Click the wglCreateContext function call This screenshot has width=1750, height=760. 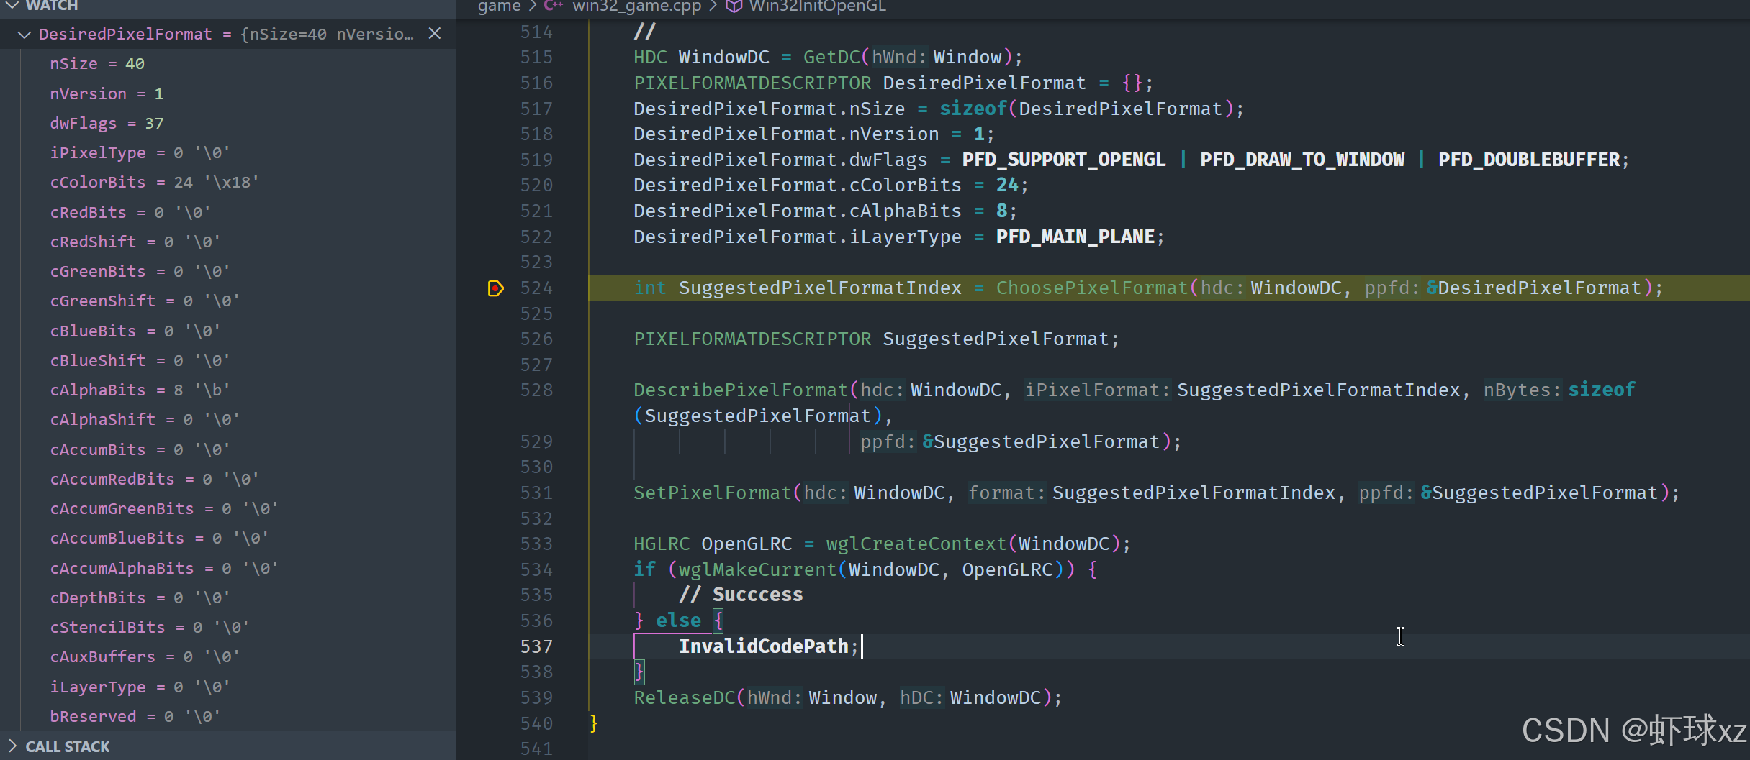coord(916,544)
